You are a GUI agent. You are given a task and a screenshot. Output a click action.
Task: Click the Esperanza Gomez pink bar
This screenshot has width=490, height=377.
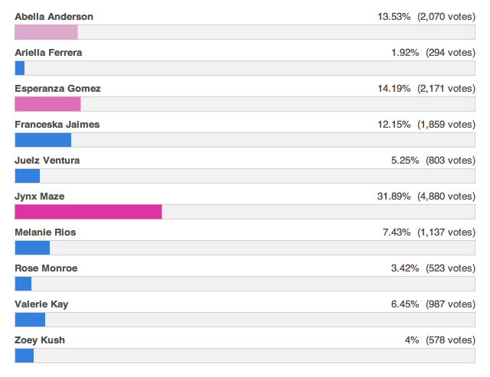(47, 104)
